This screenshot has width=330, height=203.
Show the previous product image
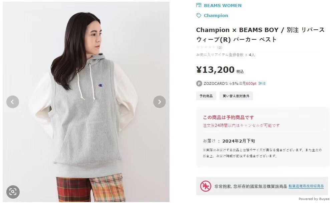click(x=13, y=102)
